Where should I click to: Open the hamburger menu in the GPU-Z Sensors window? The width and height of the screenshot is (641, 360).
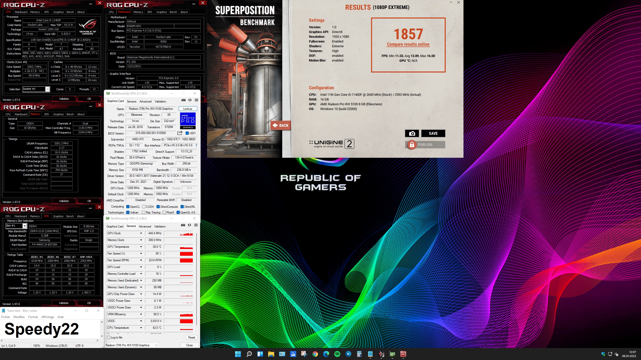pos(196,225)
